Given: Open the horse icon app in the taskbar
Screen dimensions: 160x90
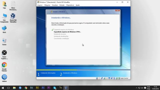Looking at the screenshot, I should 60,88.
